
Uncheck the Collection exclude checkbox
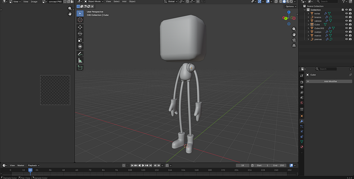coord(343,10)
